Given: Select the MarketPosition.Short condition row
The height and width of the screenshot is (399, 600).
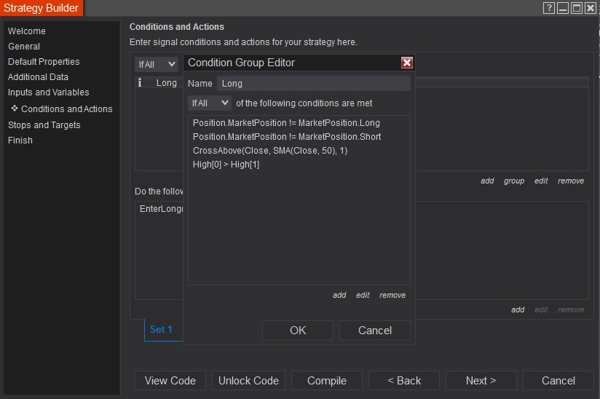Looking at the screenshot, I should [287, 137].
